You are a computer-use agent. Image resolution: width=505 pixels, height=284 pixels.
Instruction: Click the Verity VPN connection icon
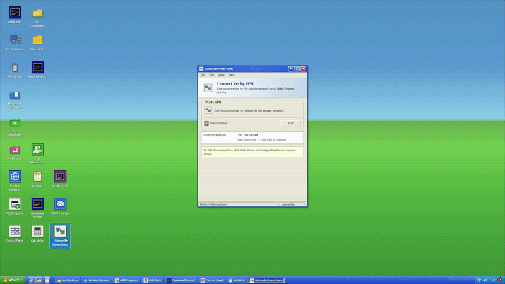tap(208, 110)
